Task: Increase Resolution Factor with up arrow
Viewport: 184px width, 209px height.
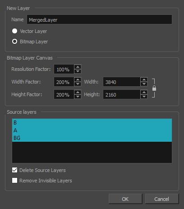Action: pyautogui.click(x=78, y=67)
